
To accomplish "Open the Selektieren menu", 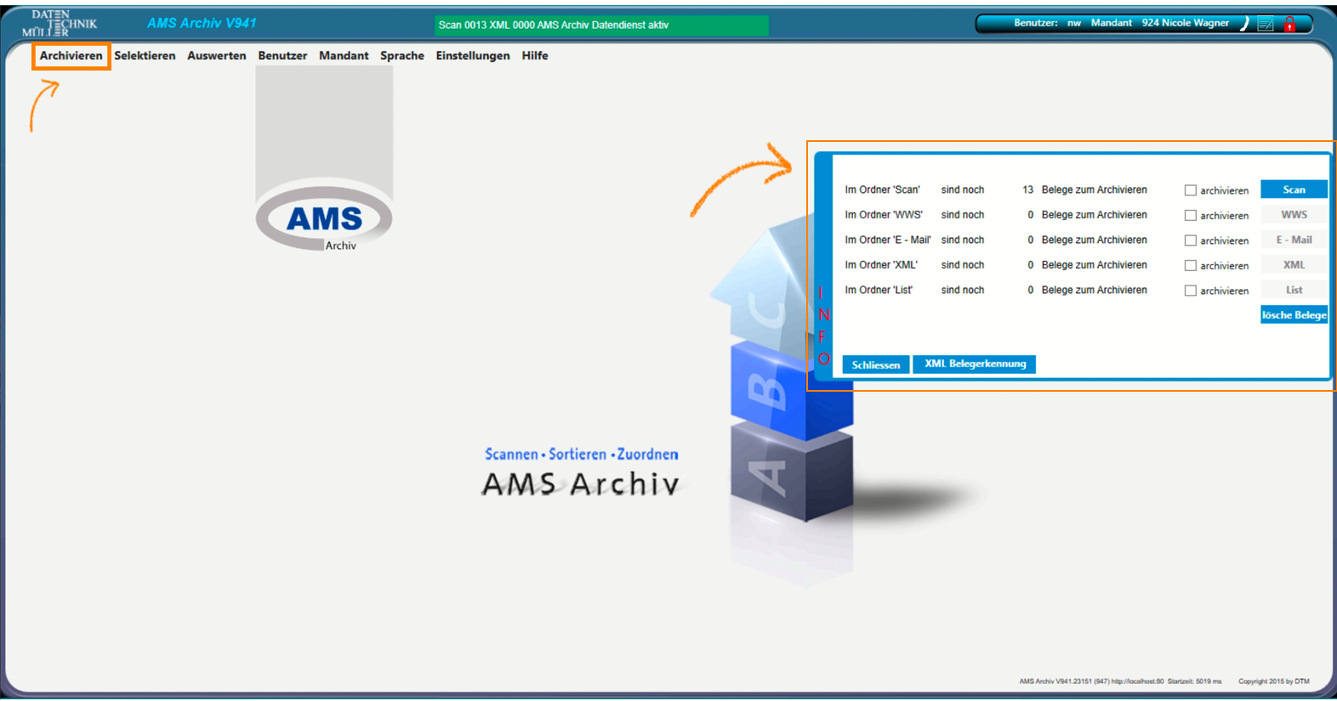I will point(145,56).
